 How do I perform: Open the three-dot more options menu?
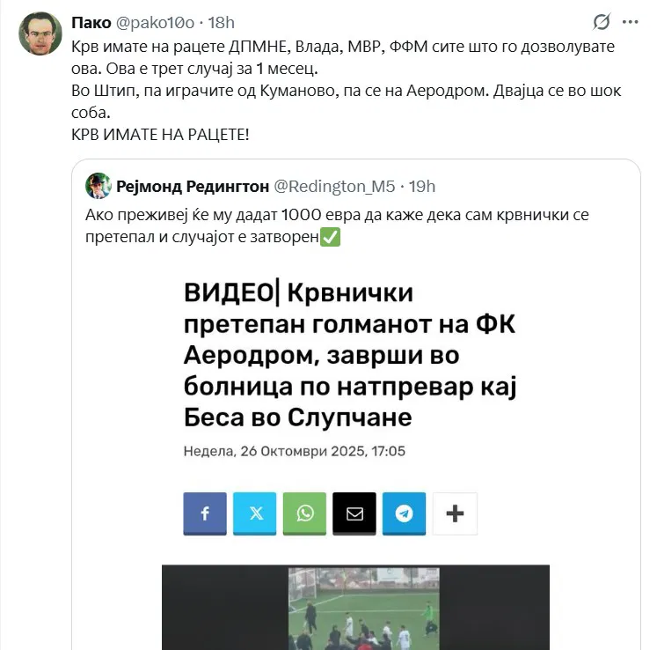click(631, 22)
